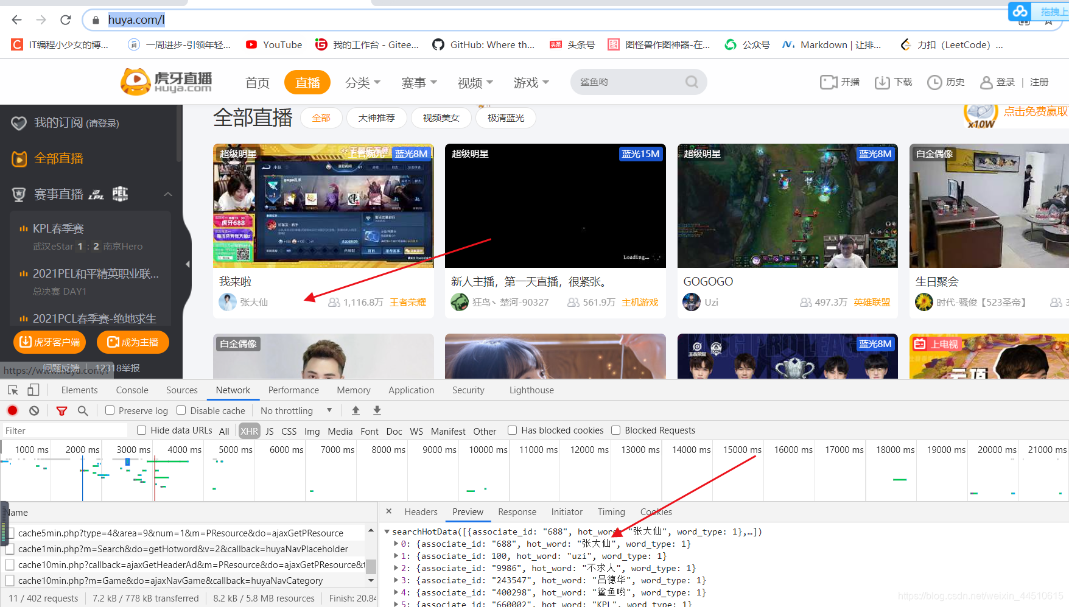Click the 历史 clock icon
Screen dimensions: 1069x607
[934, 82]
